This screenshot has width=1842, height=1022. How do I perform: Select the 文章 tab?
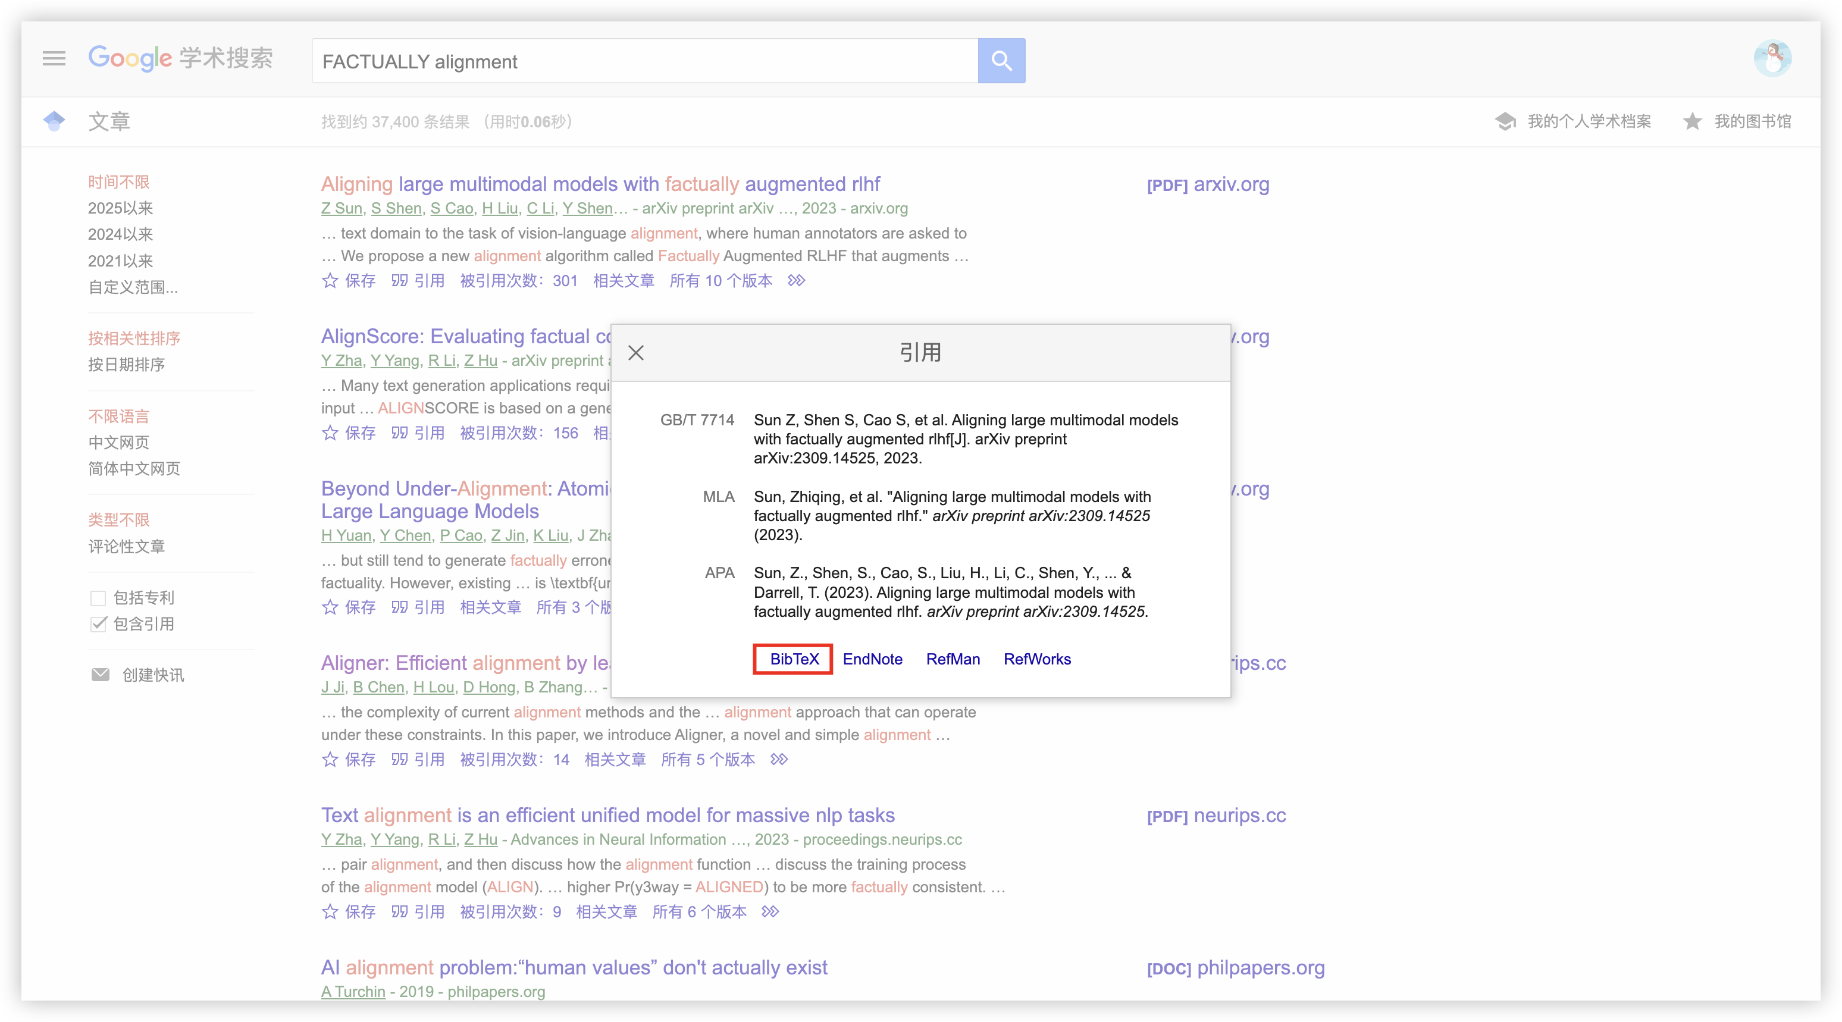(109, 121)
